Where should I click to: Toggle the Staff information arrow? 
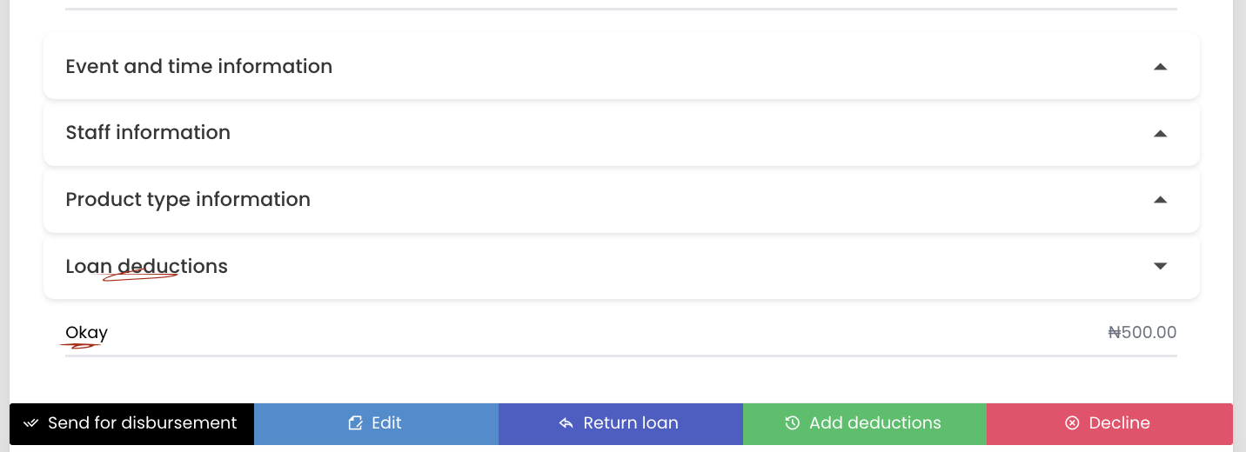point(1160,133)
